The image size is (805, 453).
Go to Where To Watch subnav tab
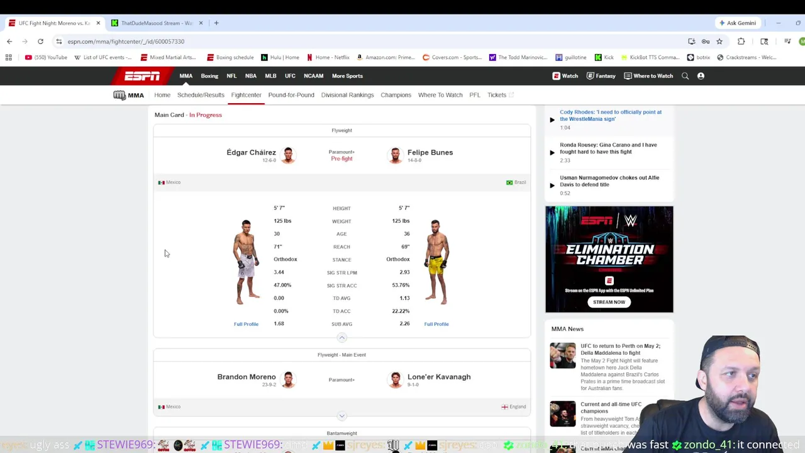pos(440,95)
